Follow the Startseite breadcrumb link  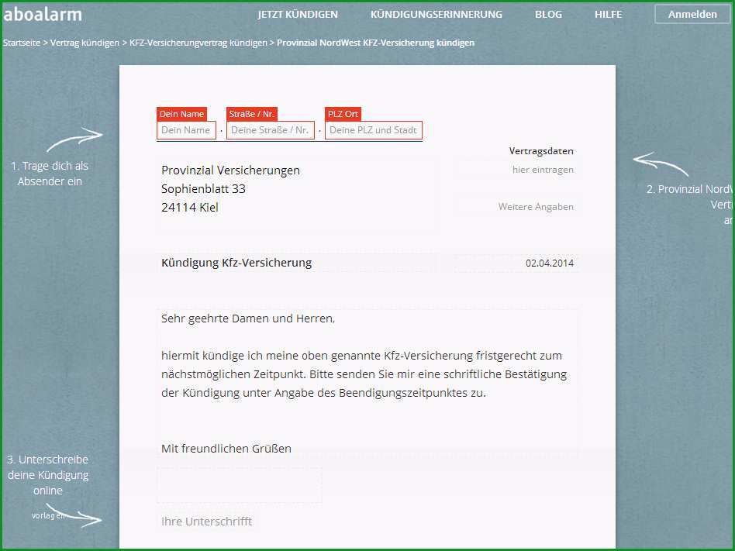(x=22, y=43)
